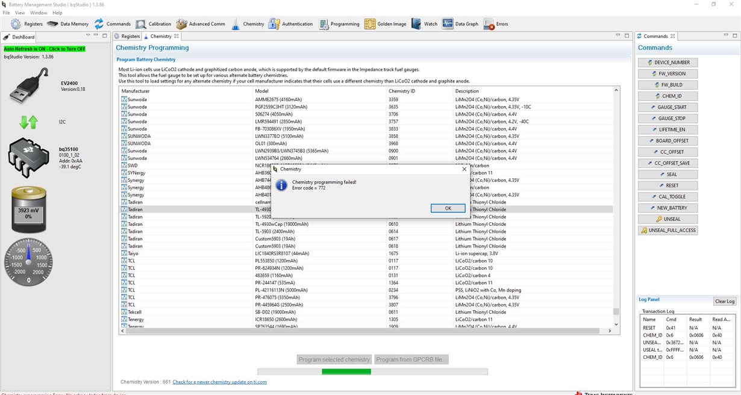Viewport: 741px width, 395px height.
Task: Click the battery voltage gauge icon
Action: 28,210
